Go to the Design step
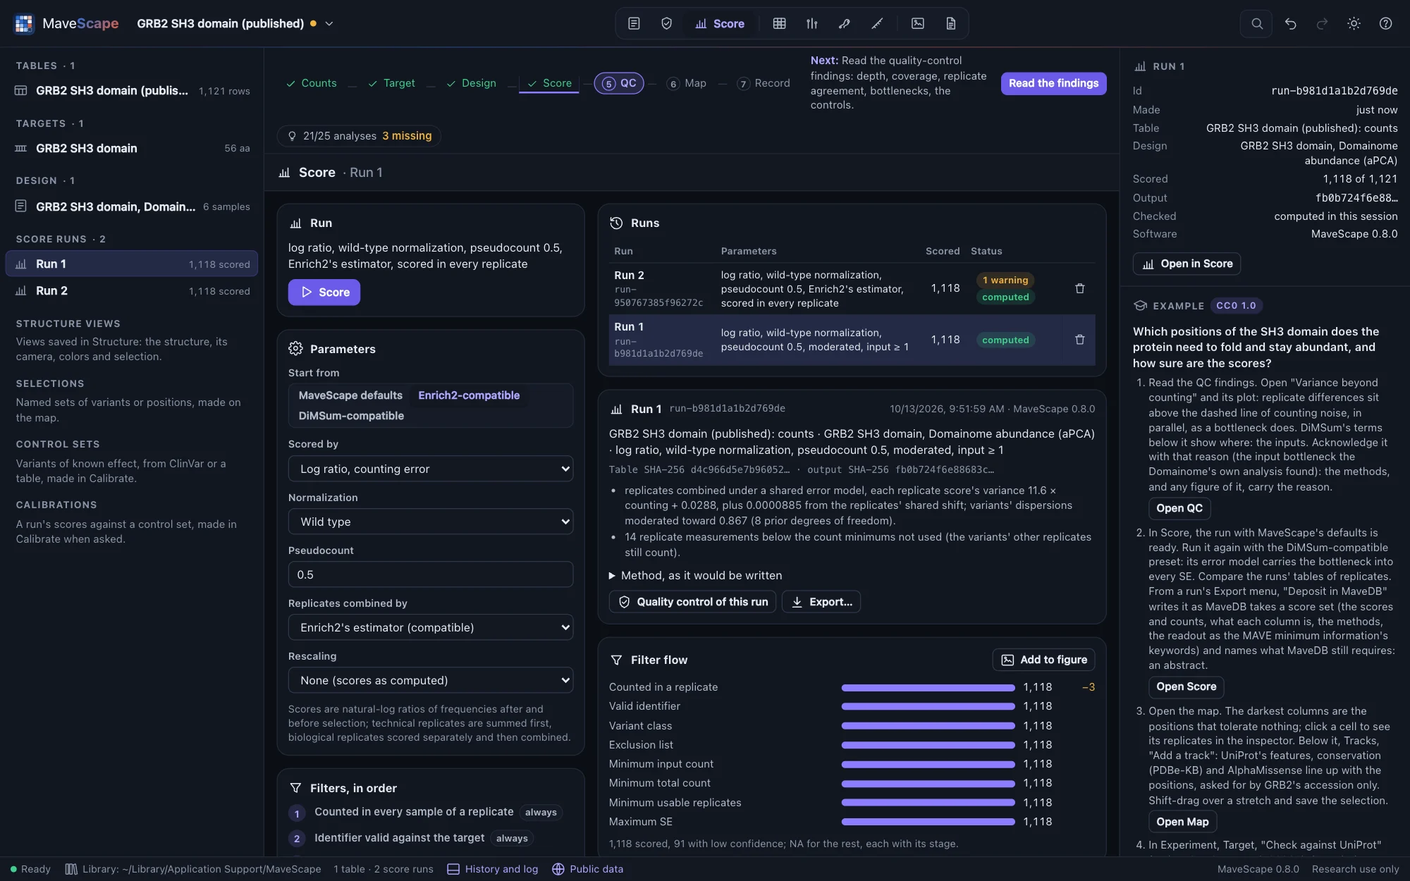Image resolution: width=1410 pixels, height=881 pixels. click(x=471, y=83)
